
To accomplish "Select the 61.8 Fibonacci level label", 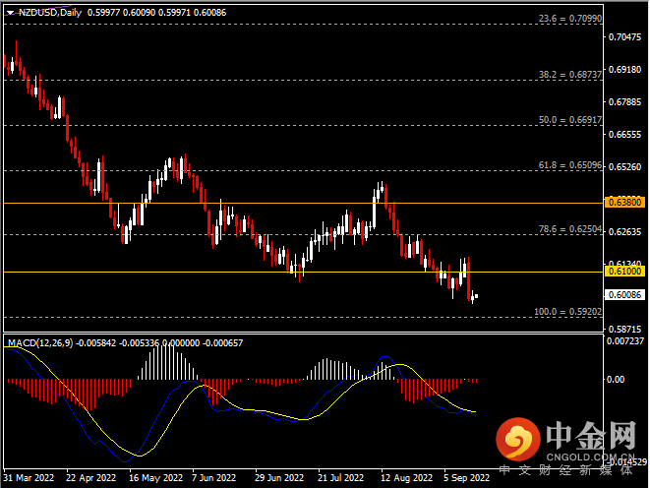I will [x=567, y=165].
